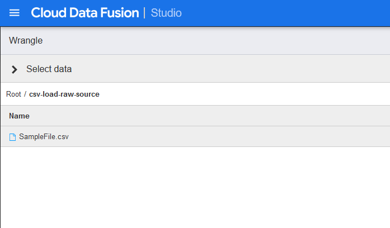The width and height of the screenshot is (390, 228).
Task: Expand the Select data chevron arrow
Action: point(15,69)
